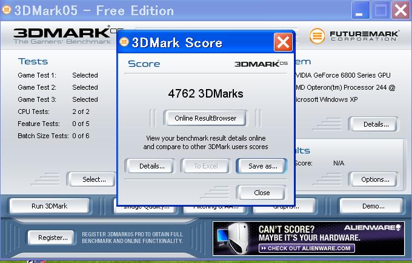The width and height of the screenshot is (412, 263).
Task: Close the 3DMark Score dialog via Close button
Action: tap(262, 193)
